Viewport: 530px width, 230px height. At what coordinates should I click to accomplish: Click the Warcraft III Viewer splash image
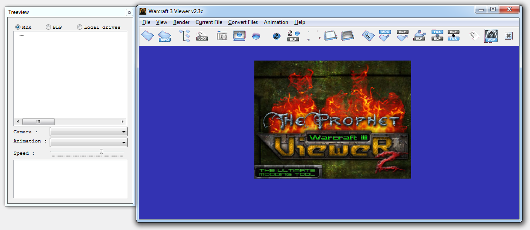333,119
